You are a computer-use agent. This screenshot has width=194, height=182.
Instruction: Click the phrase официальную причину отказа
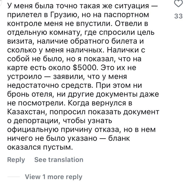point(64,130)
